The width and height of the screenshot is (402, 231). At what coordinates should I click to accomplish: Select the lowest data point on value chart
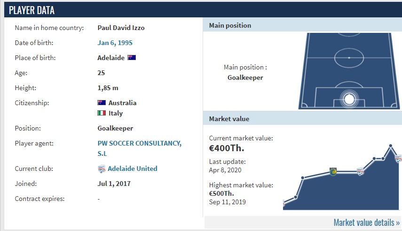[x=284, y=204]
